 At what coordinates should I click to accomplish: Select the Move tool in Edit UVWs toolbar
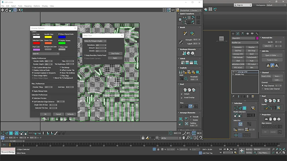(x=2, y=10)
